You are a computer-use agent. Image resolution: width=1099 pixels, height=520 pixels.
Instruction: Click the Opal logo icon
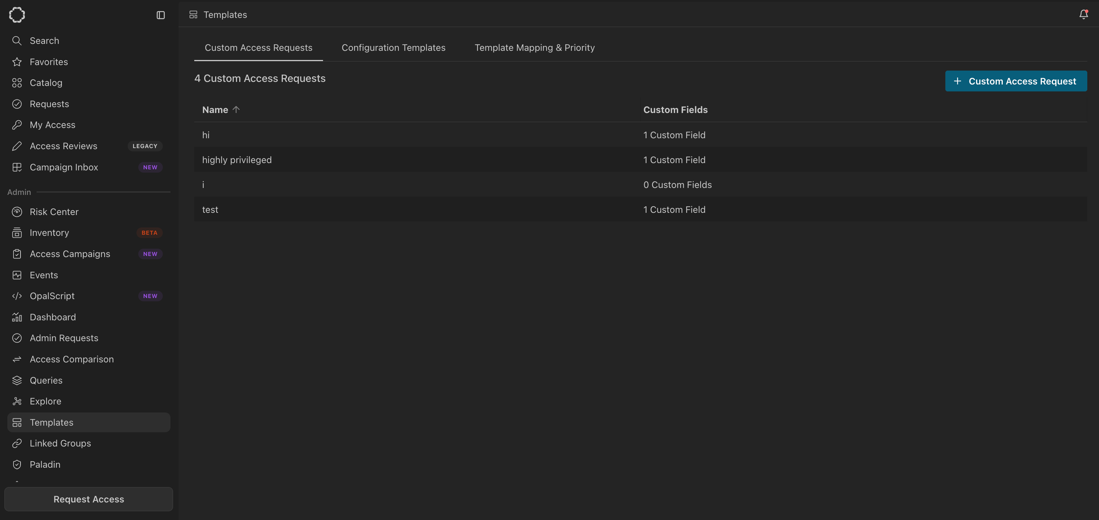tap(17, 15)
